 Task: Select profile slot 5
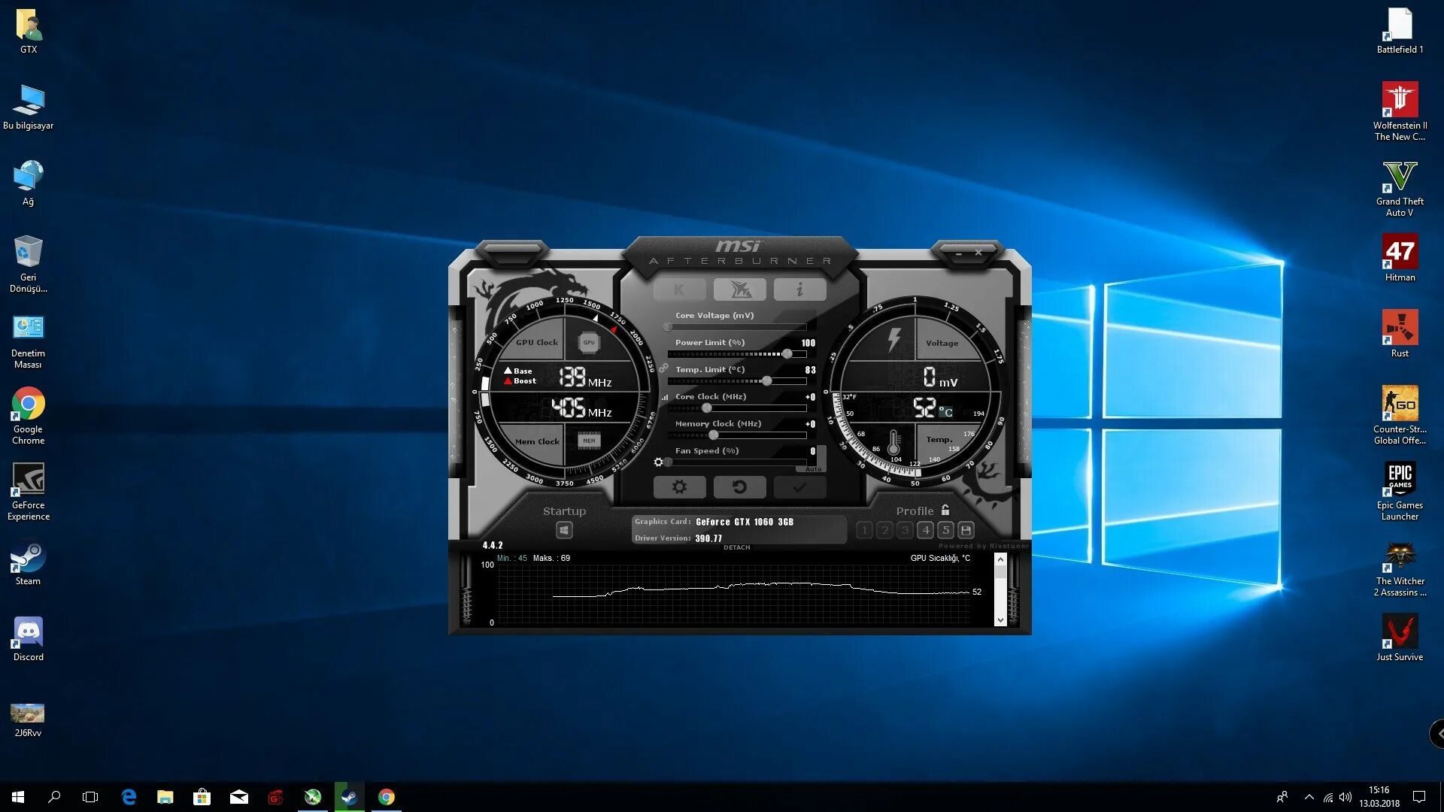click(946, 530)
